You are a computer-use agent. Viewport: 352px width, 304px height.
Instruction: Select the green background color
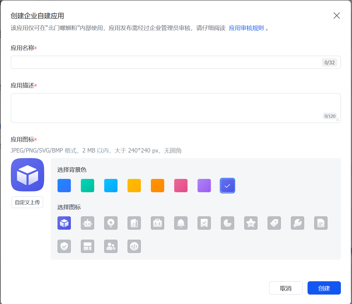tap(88, 186)
